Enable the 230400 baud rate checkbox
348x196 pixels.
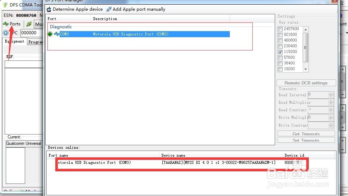pyautogui.click(x=280, y=46)
